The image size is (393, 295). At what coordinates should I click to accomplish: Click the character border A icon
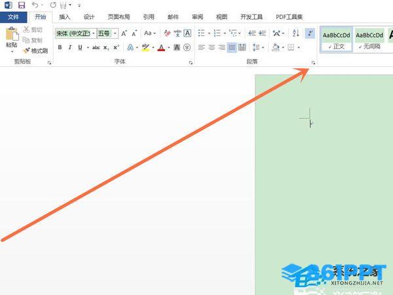(x=187, y=33)
